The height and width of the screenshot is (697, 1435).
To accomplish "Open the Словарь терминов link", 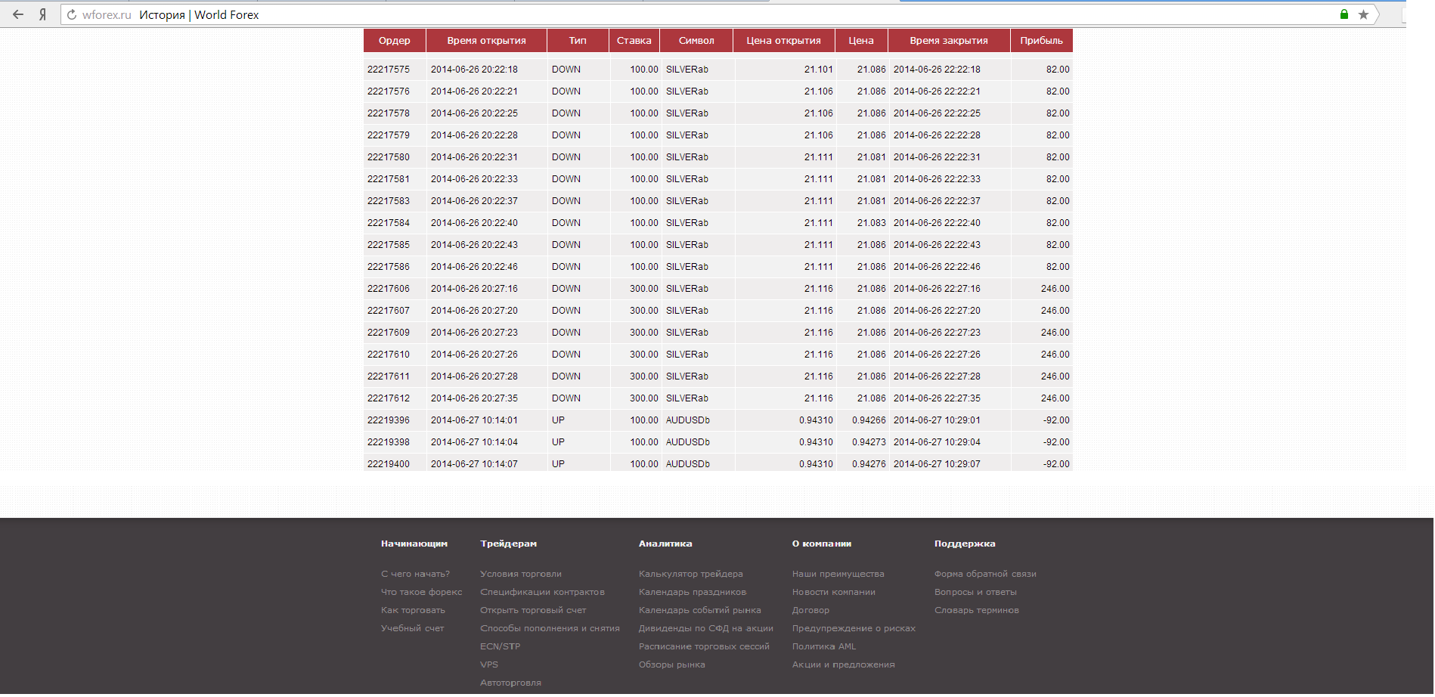I will pos(976,610).
